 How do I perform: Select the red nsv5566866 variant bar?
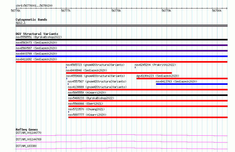(148, 106)
